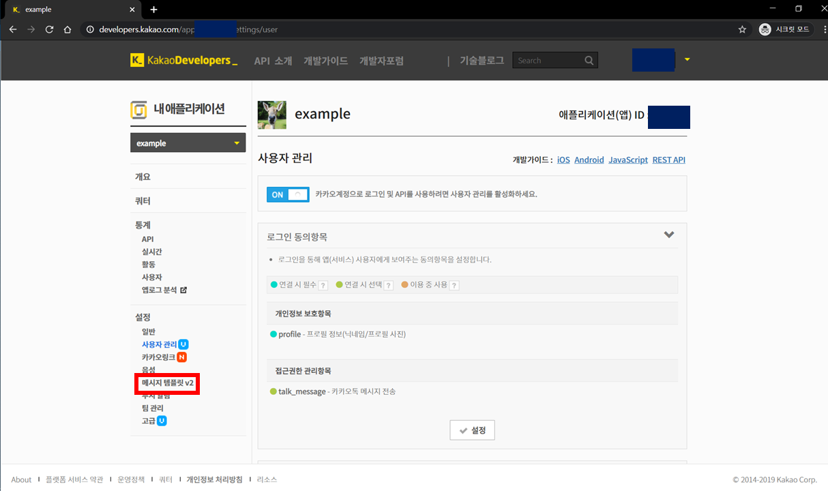
Task: Select 쿼터 in sidebar
Action: [x=143, y=201]
